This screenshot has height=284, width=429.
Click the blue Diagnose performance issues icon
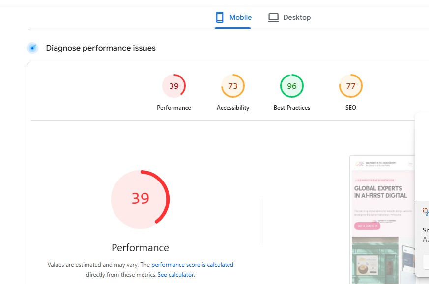tap(32, 48)
